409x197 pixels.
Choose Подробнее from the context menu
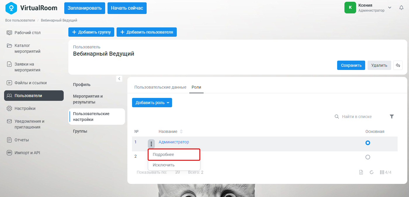pyautogui.click(x=174, y=154)
